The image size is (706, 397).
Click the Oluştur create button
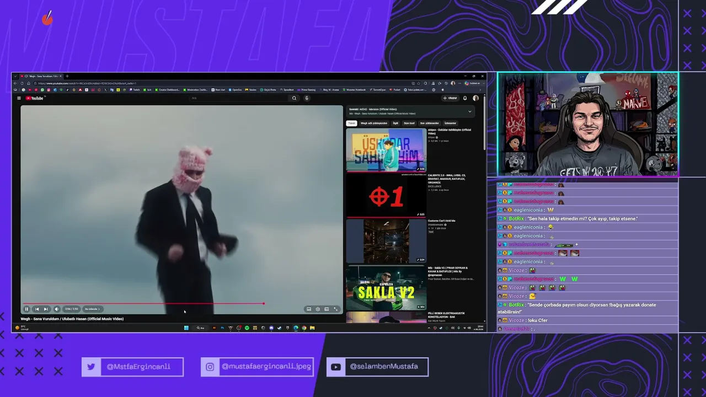pos(450,98)
